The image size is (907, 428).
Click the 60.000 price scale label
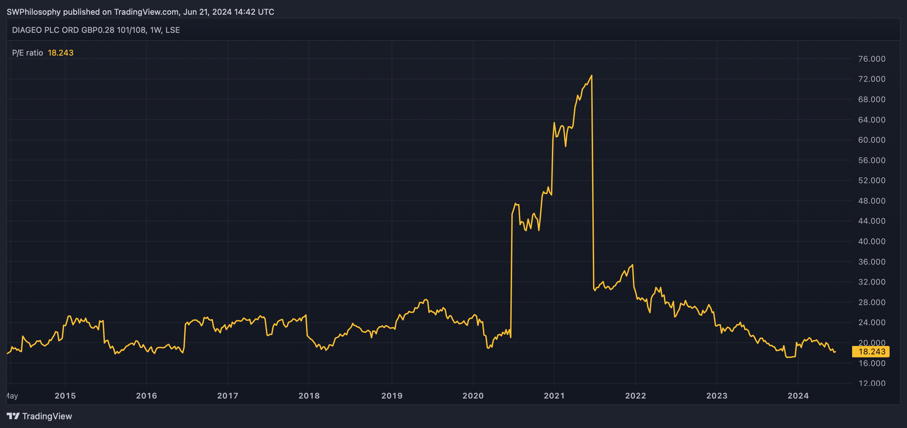pyautogui.click(x=872, y=140)
